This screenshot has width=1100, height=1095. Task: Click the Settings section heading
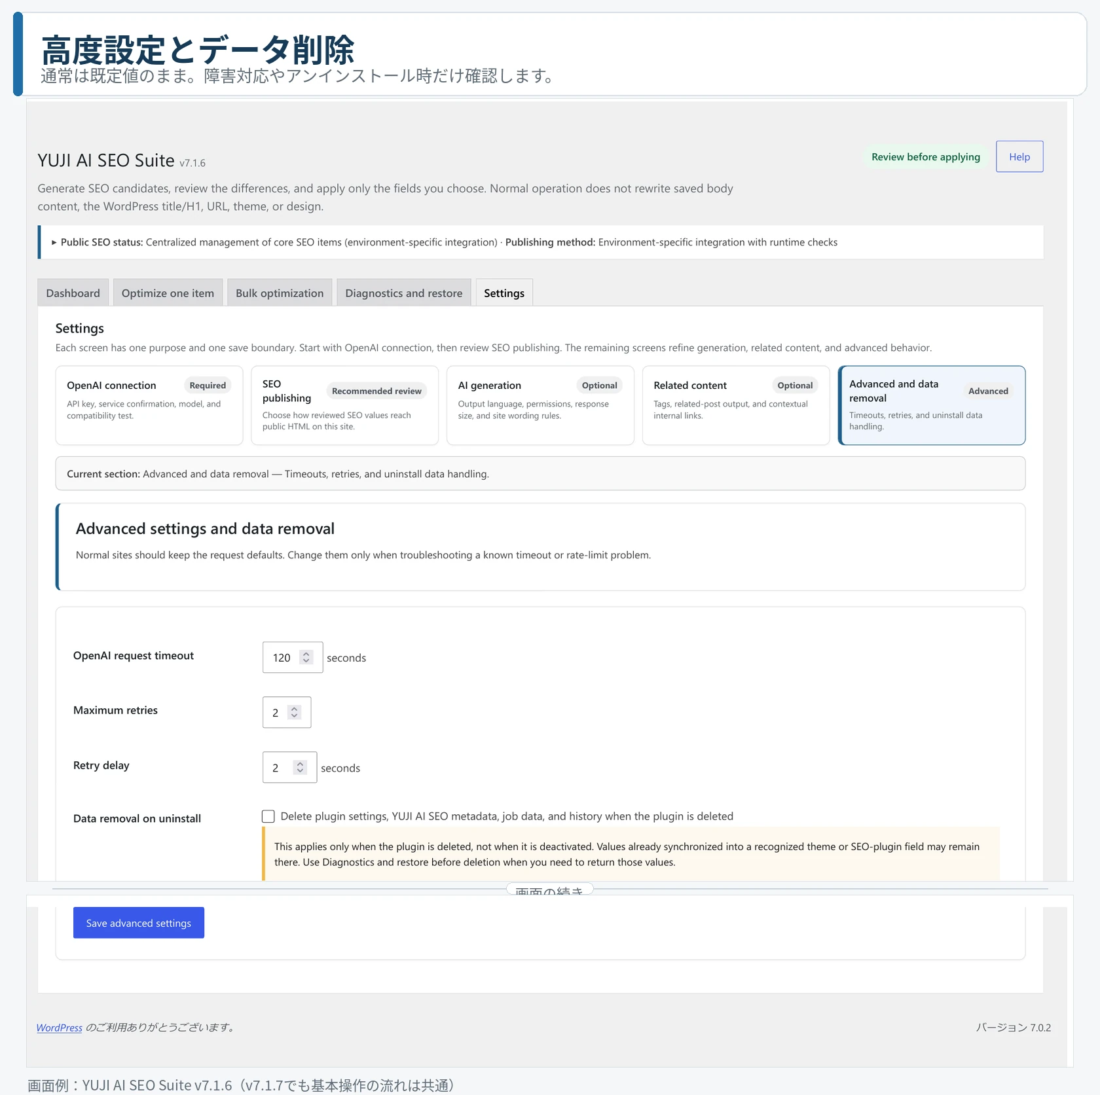(x=80, y=328)
